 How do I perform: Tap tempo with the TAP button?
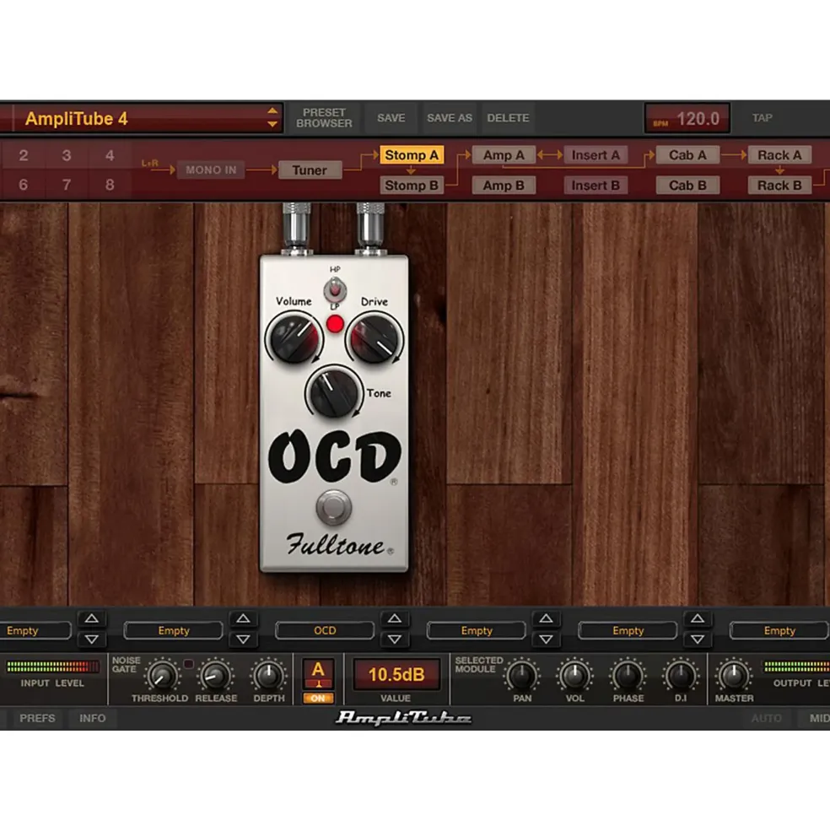pos(763,117)
